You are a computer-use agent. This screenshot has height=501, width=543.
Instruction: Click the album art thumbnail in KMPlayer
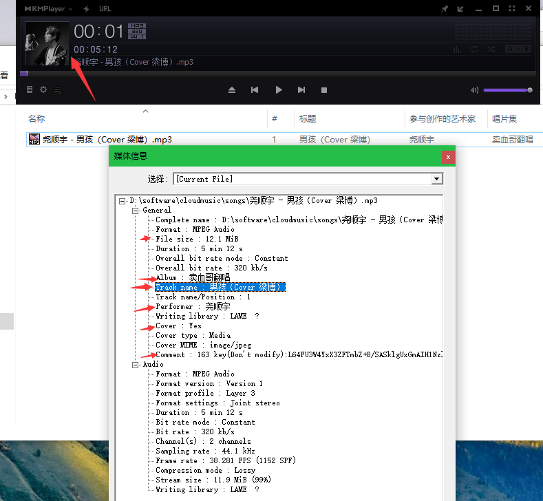[x=47, y=43]
